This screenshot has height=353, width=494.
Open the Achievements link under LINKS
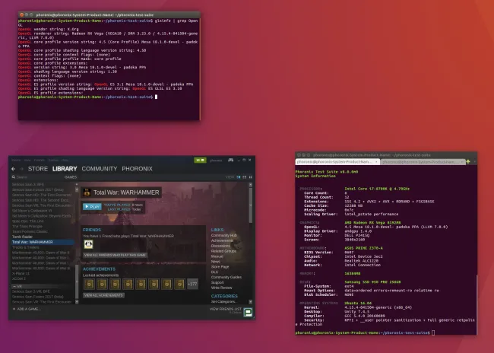click(222, 240)
